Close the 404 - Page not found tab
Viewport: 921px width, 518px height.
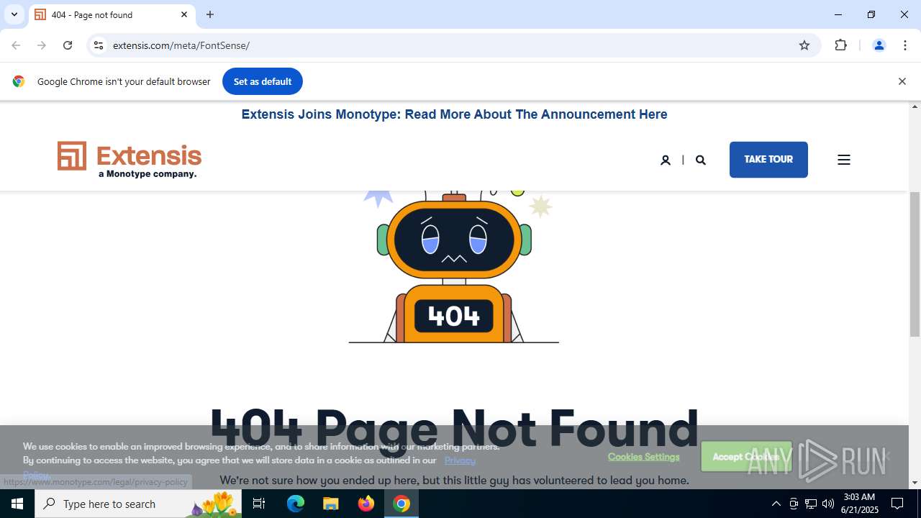point(184,14)
